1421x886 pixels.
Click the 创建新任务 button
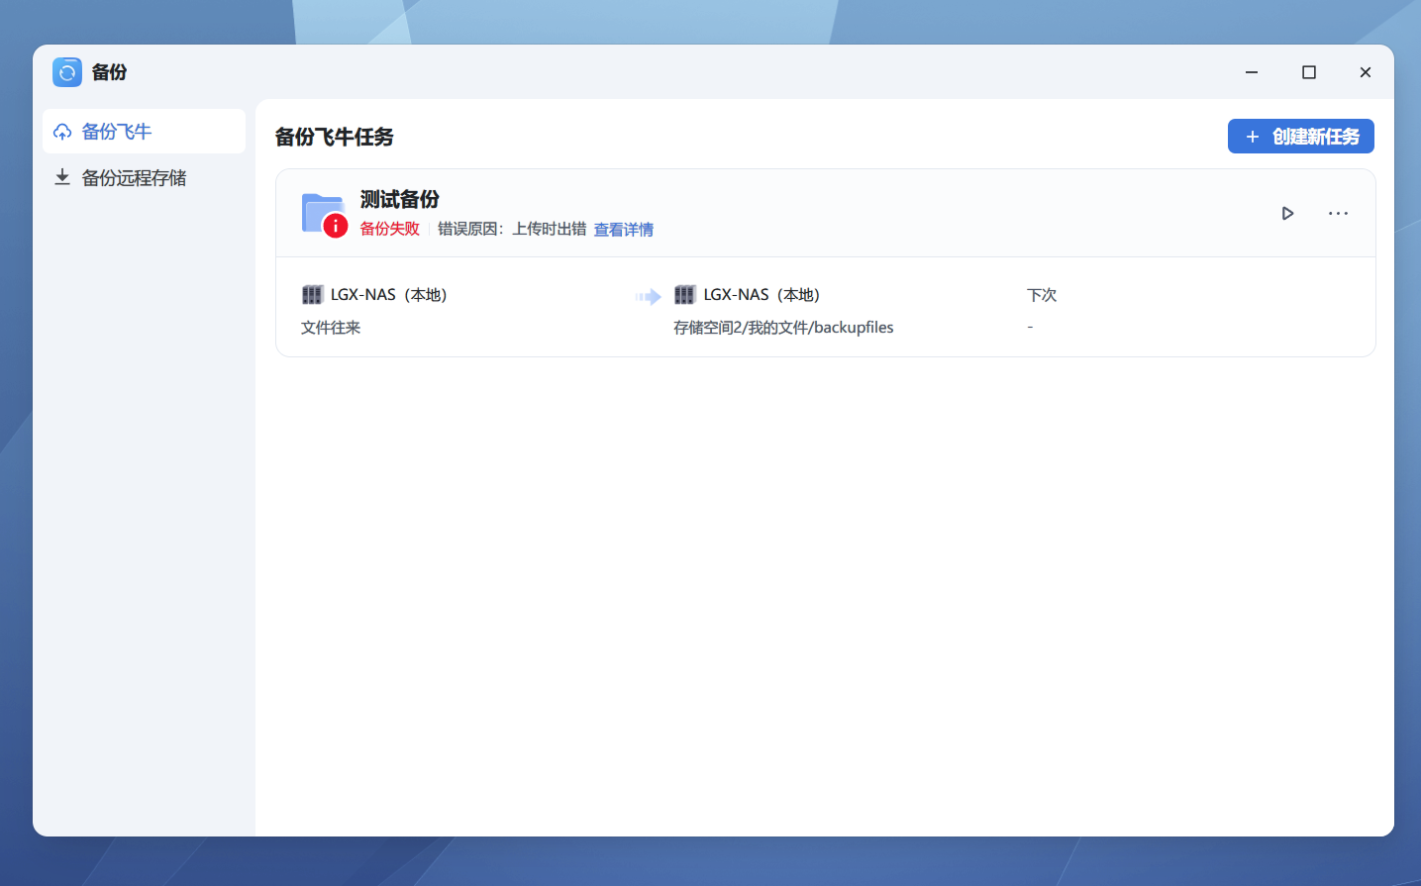[x=1300, y=137]
